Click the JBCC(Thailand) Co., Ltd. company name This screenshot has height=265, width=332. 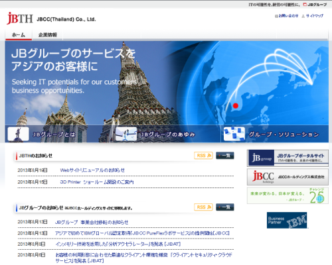coord(66,19)
